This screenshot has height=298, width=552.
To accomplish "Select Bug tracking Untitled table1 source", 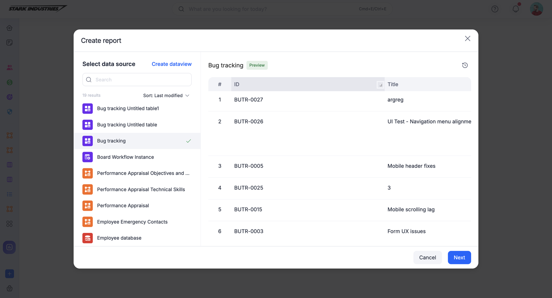I will pos(128,108).
